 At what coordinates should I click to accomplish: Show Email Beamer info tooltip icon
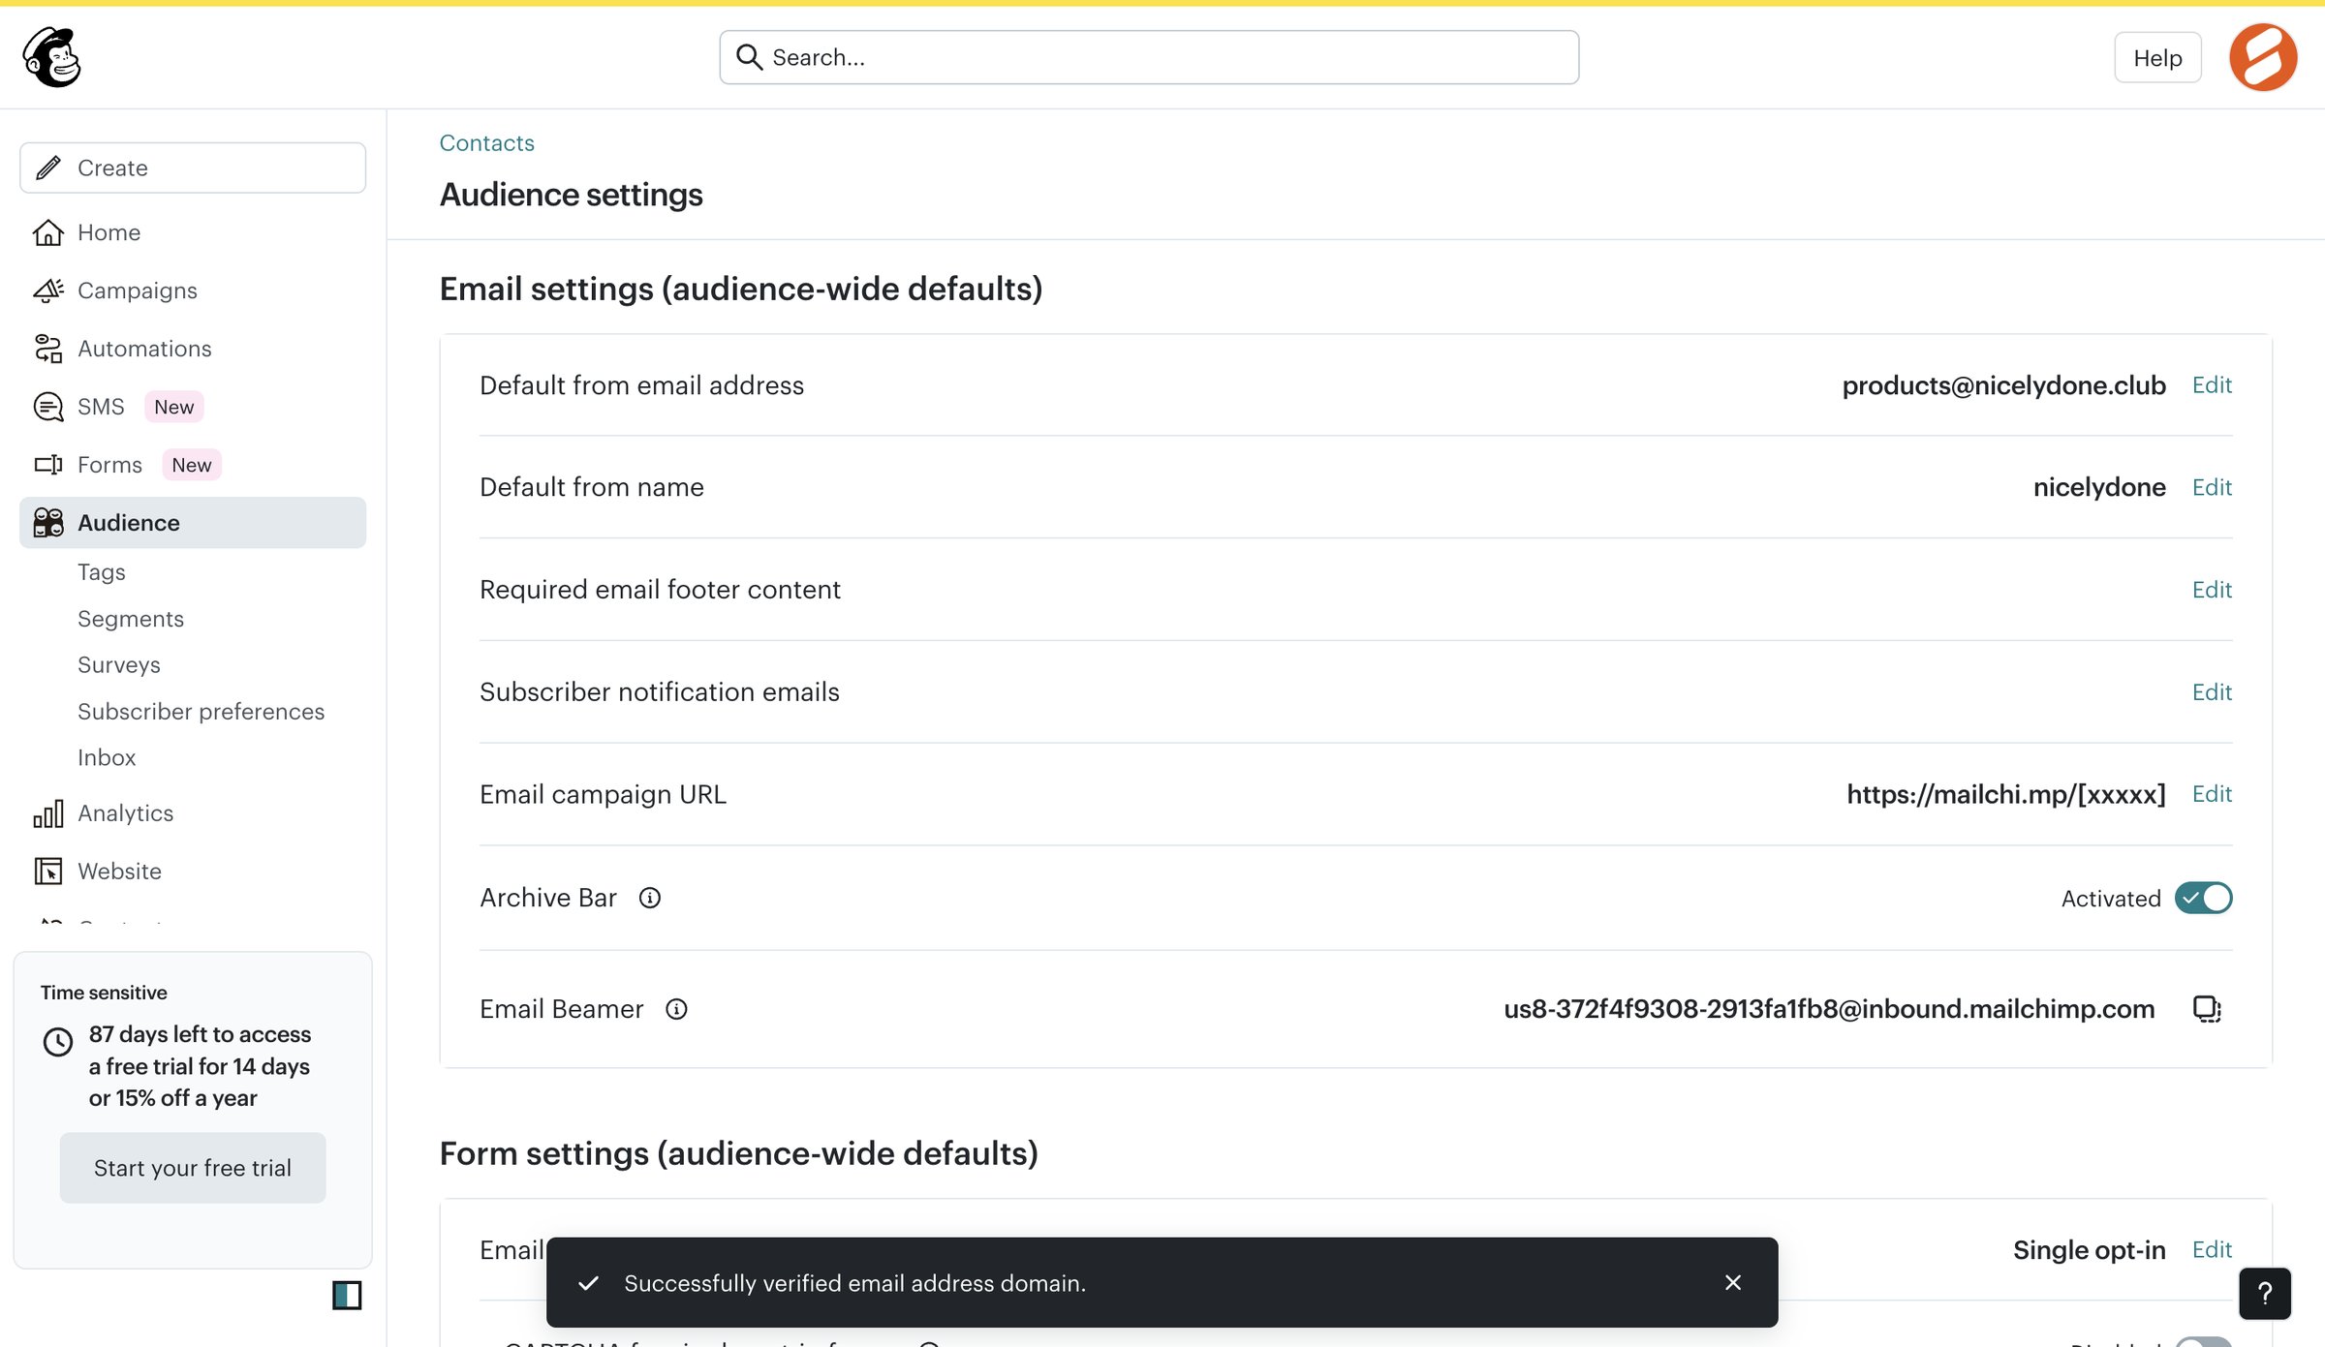pos(676,1009)
